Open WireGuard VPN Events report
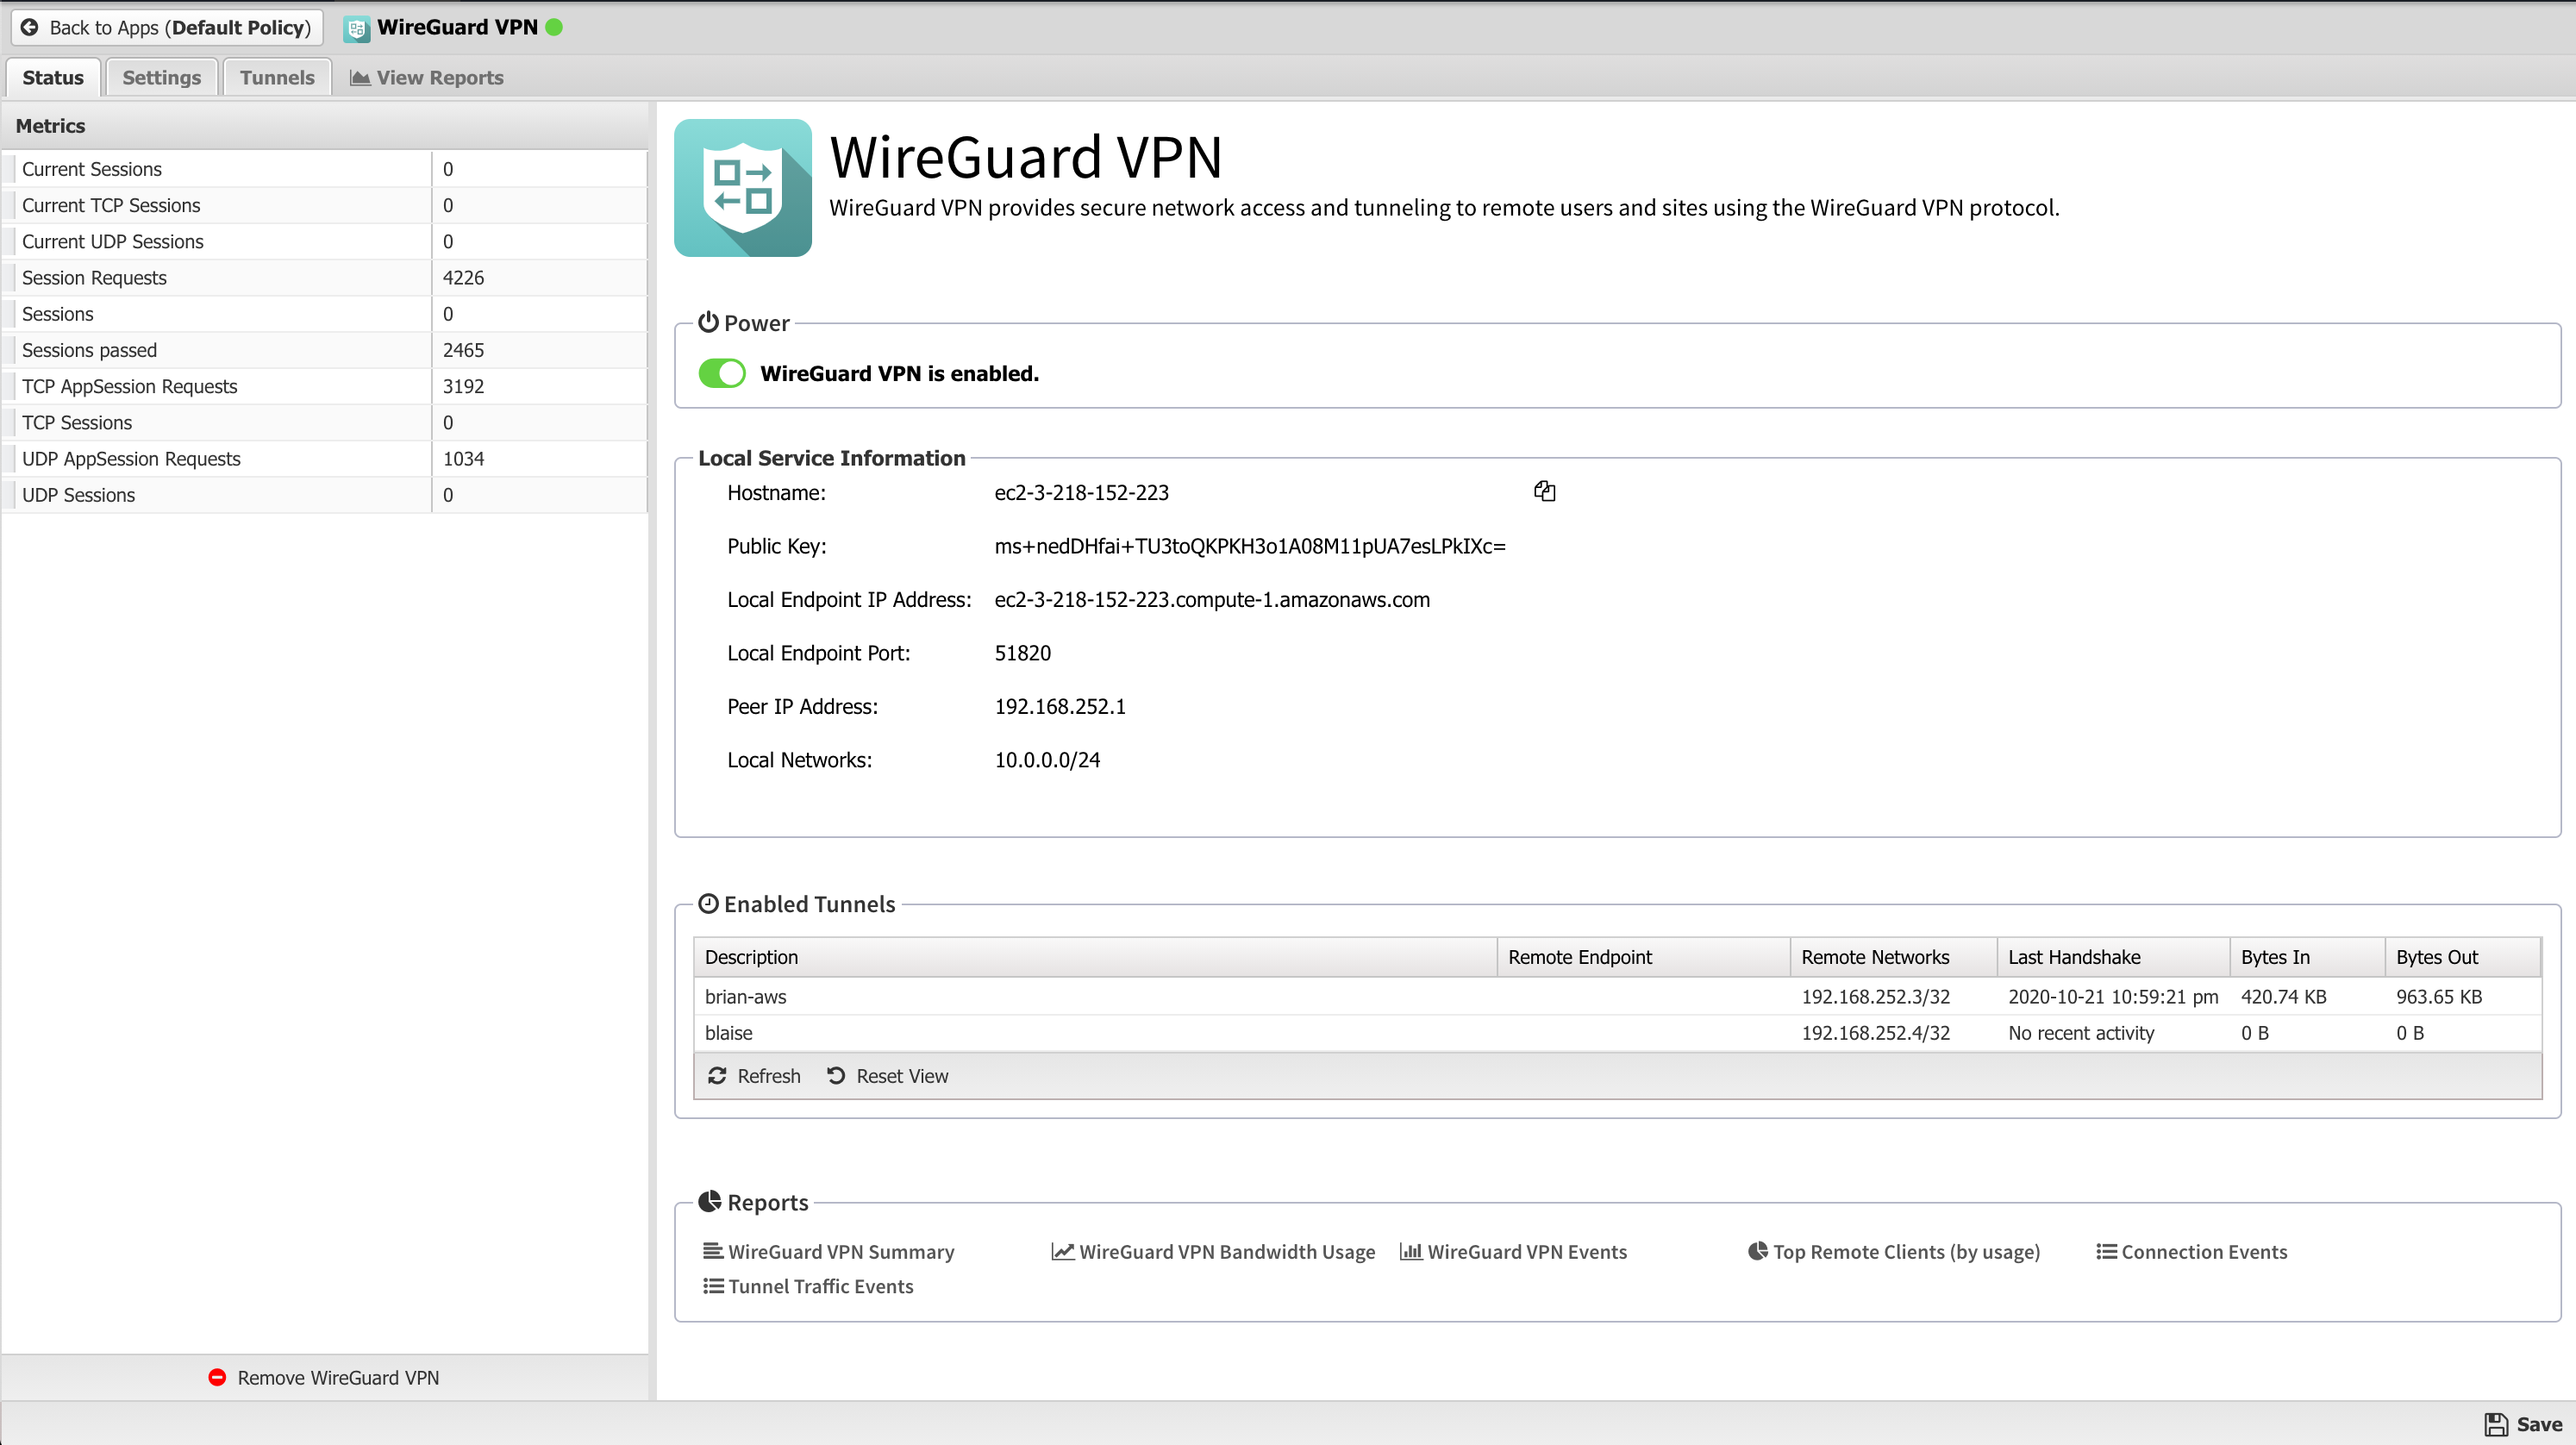Viewport: 2576px width, 1445px height. tap(1514, 1251)
